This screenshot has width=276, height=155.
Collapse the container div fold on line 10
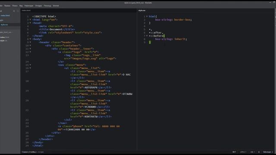[x=30, y=46]
